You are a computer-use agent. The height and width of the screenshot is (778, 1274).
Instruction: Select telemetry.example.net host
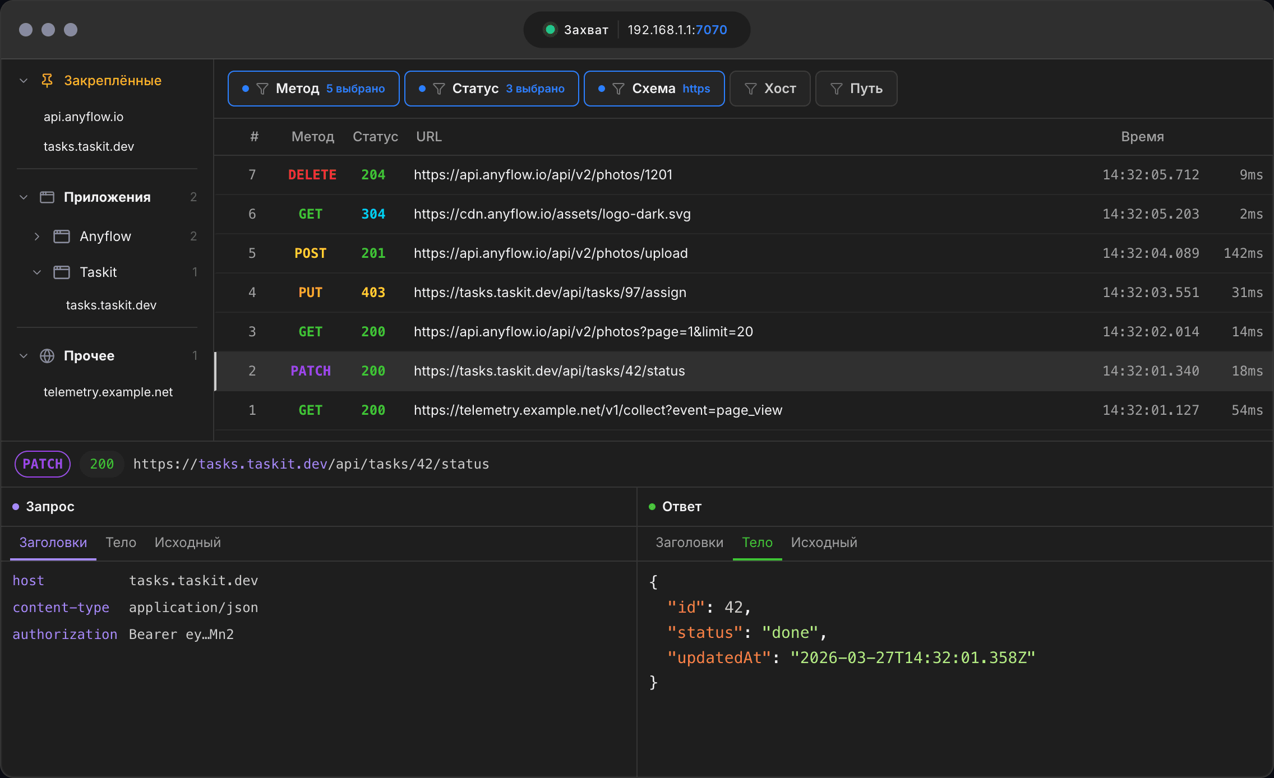(x=108, y=392)
